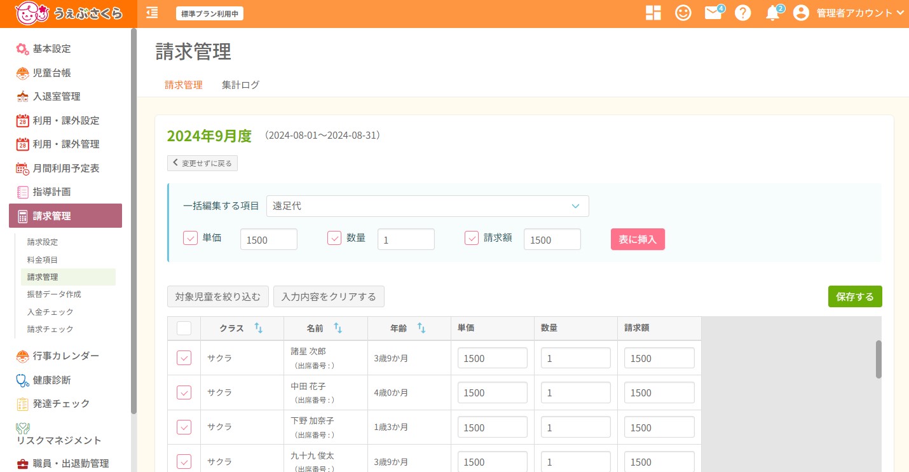Click the 請求管理 calculator icon

point(23,216)
